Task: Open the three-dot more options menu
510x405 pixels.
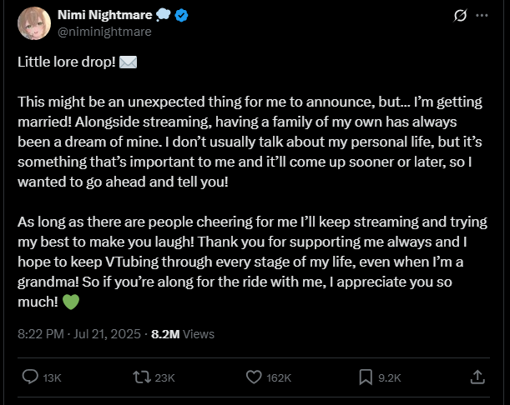Action: click(x=482, y=16)
